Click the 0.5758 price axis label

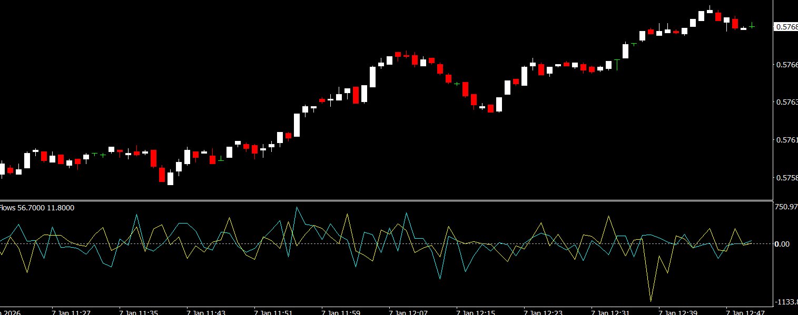(786, 178)
